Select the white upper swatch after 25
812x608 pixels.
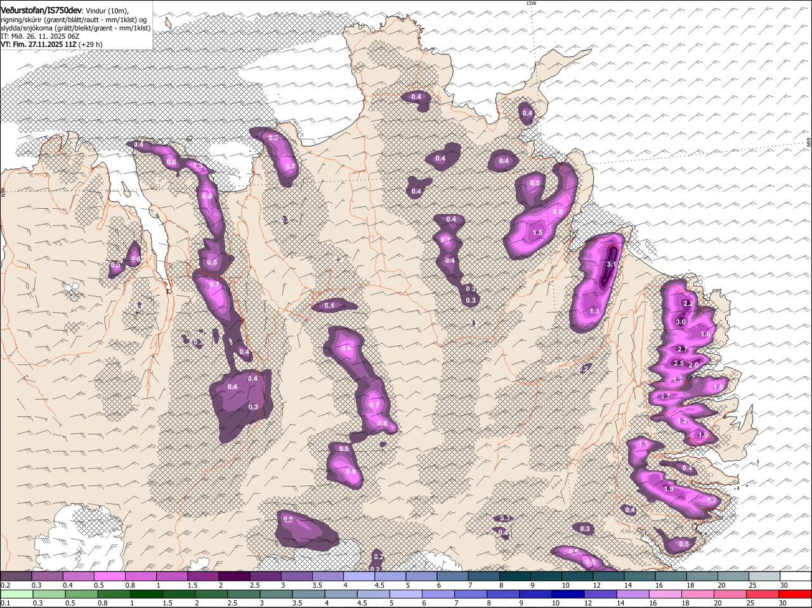click(x=795, y=576)
